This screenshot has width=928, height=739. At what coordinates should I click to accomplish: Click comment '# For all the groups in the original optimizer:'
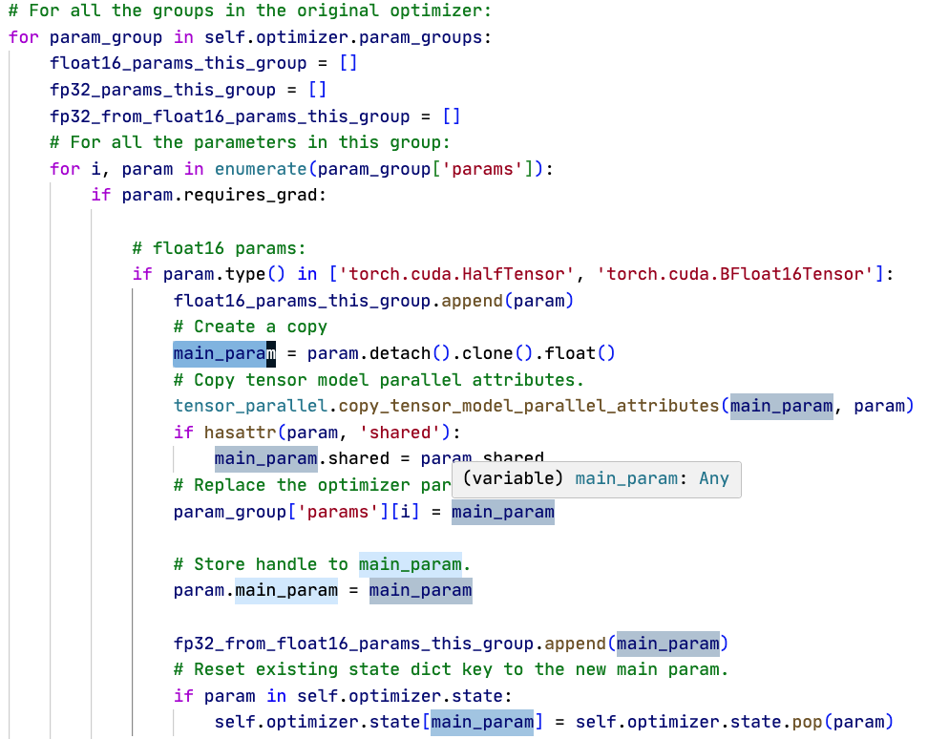[250, 11]
